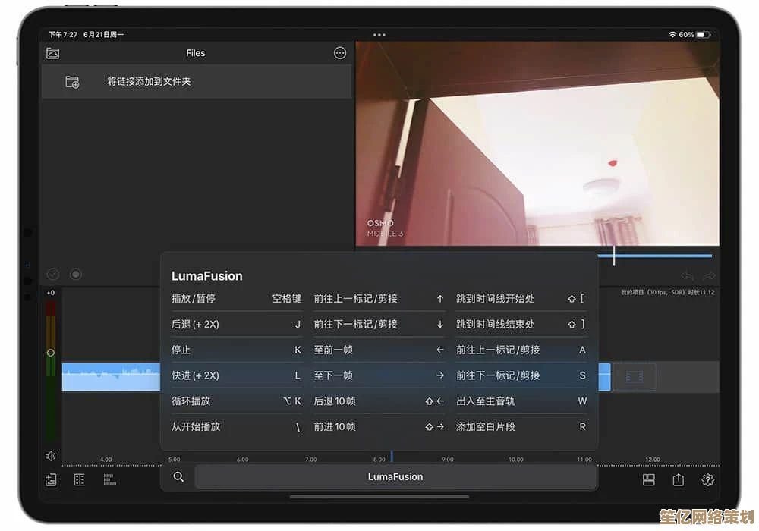Viewport: 759px width, 531px height.
Task: Click the empty filmstrip placeholder clip
Action: (634, 377)
